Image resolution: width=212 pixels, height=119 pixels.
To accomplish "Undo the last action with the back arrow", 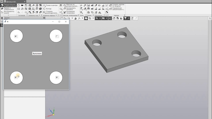I will point(19,12).
